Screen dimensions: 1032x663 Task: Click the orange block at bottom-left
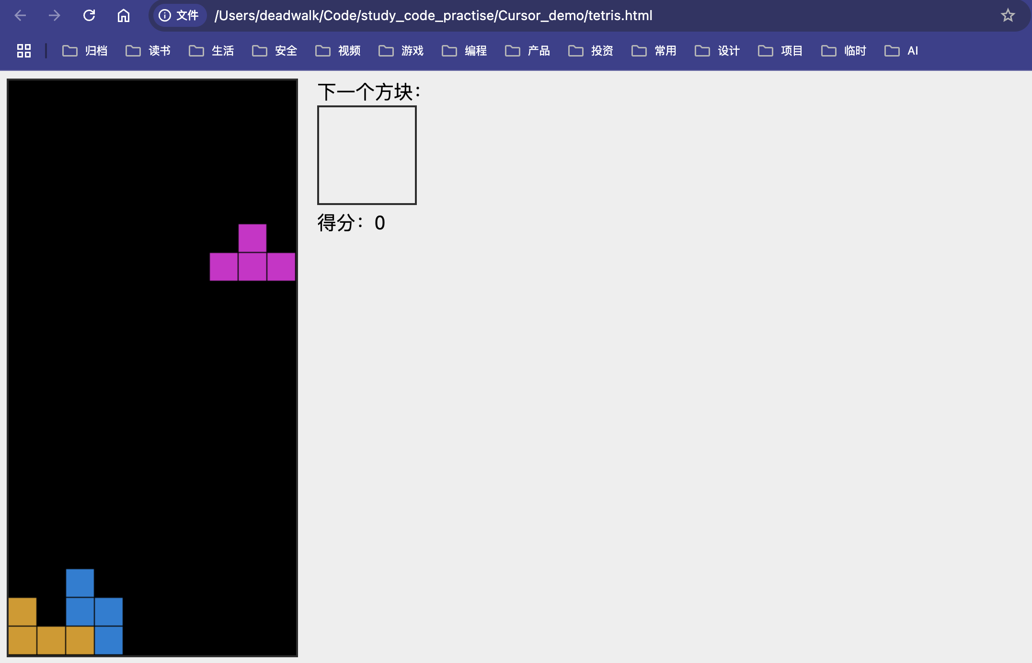23,640
